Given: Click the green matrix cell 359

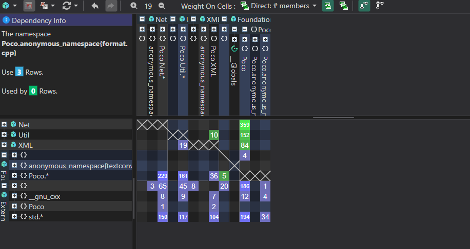Looking at the screenshot, I should tap(245, 125).
